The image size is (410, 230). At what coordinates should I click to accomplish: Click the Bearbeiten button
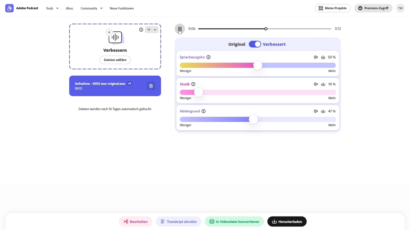click(135, 222)
